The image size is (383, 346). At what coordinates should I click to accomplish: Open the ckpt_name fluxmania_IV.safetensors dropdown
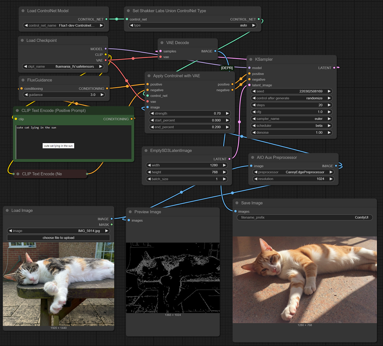63,67
